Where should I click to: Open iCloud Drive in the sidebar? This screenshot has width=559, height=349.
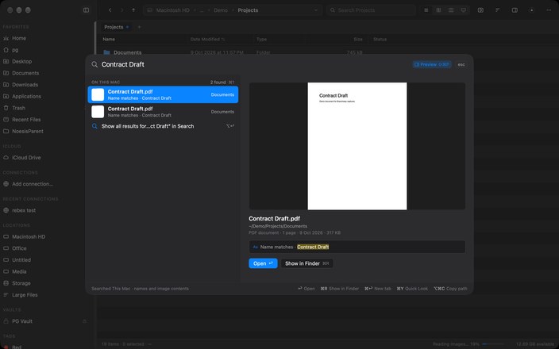tap(26, 157)
